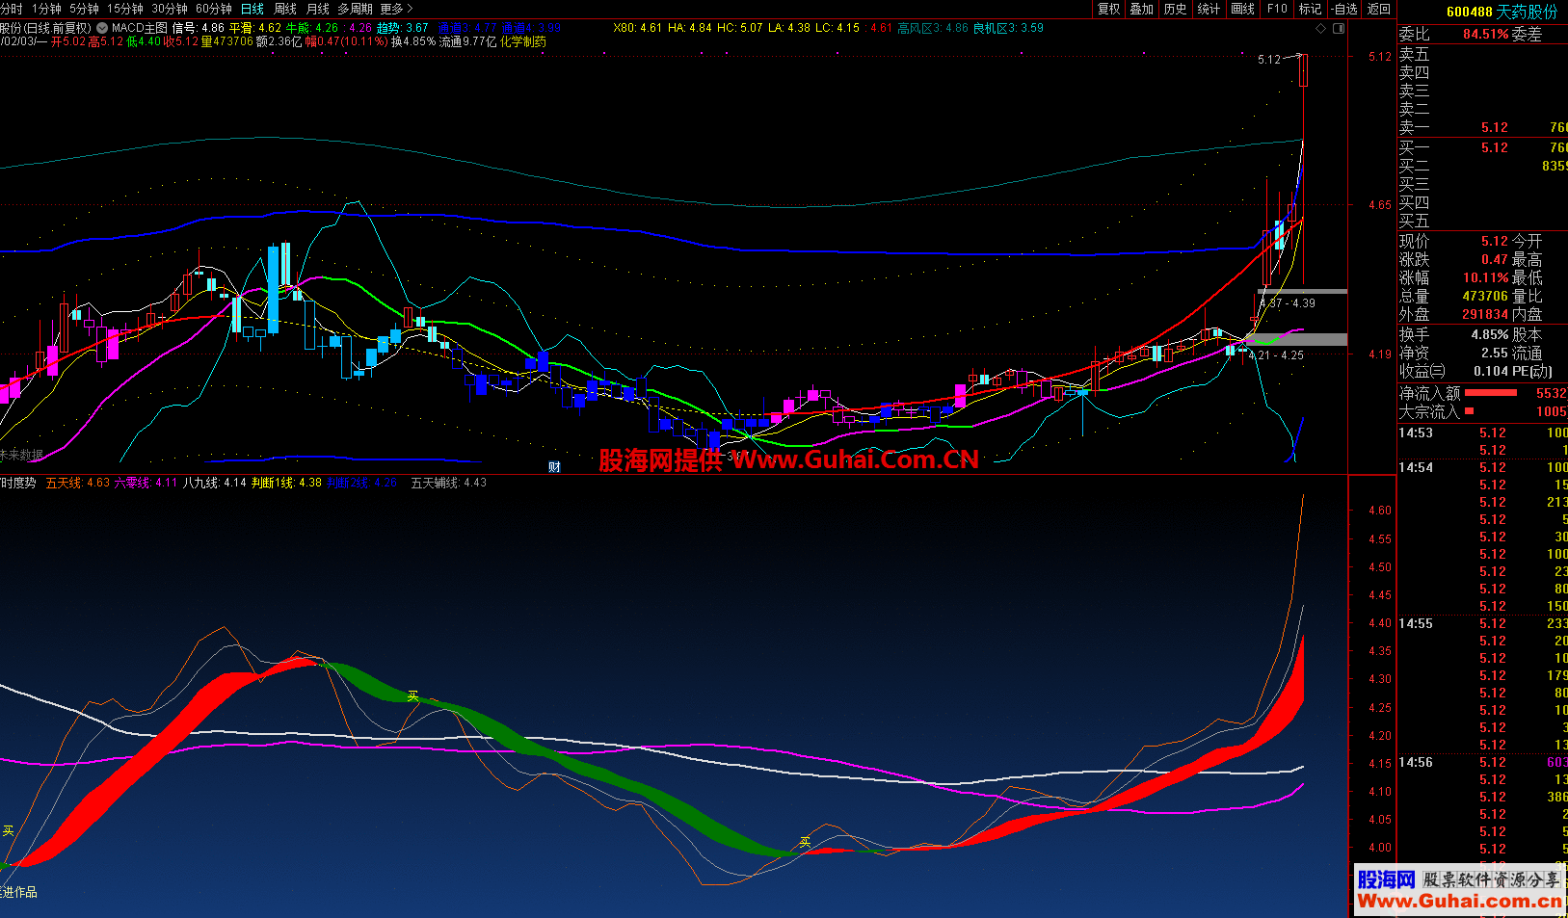Activate the 画线 drawing tool button
Image resolution: width=1568 pixels, height=918 pixels.
(1243, 9)
